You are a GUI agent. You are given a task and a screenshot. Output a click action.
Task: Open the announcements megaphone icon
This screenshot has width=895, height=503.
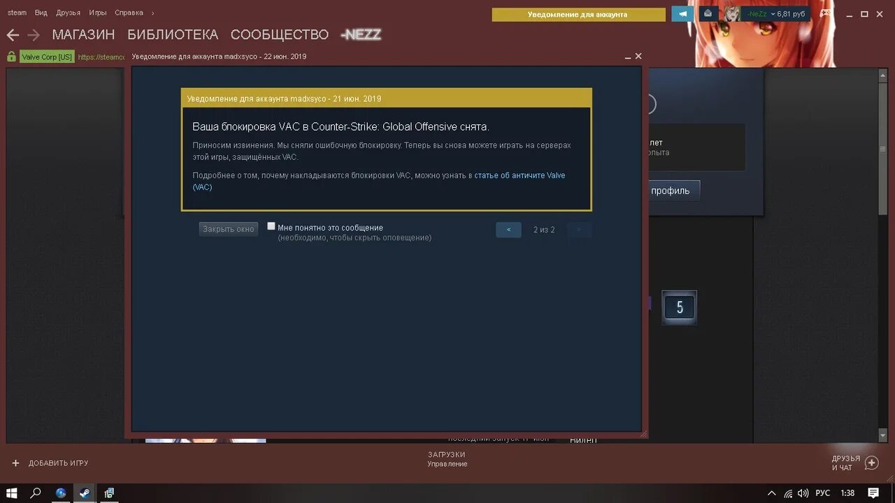point(683,13)
